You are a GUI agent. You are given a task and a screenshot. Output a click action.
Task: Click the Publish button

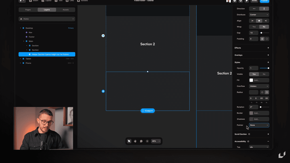pyautogui.click(x=265, y=1)
